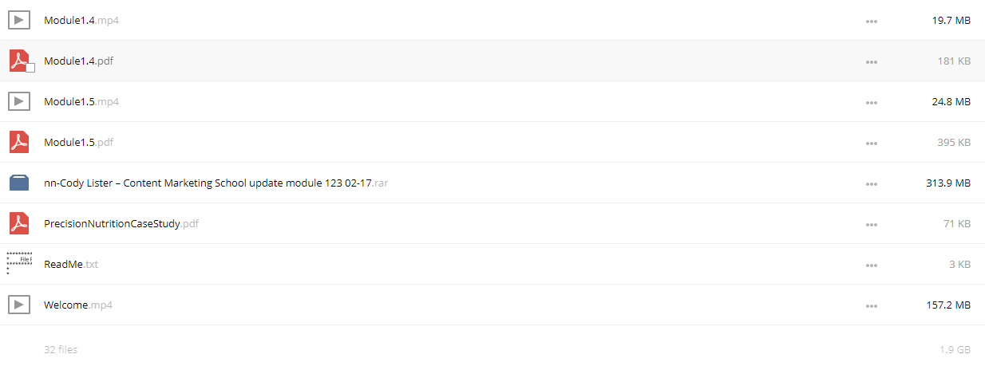Click the PrecisionNutritionCaseStudy PDF icon

point(19,223)
